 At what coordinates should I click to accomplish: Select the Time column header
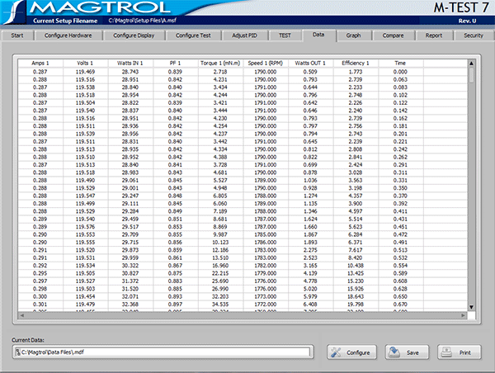coord(400,64)
